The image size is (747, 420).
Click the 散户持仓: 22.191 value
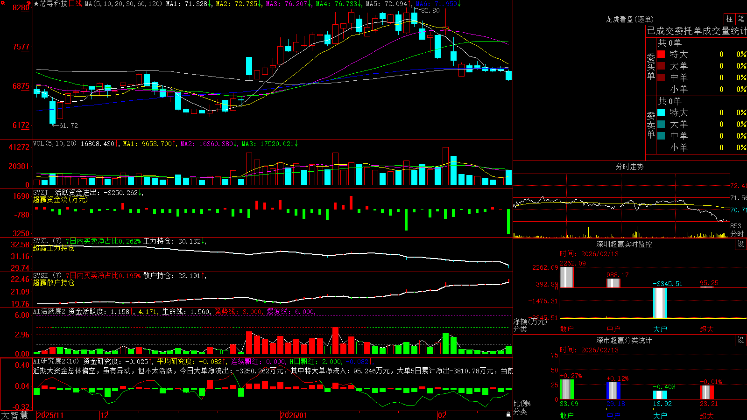click(173, 276)
